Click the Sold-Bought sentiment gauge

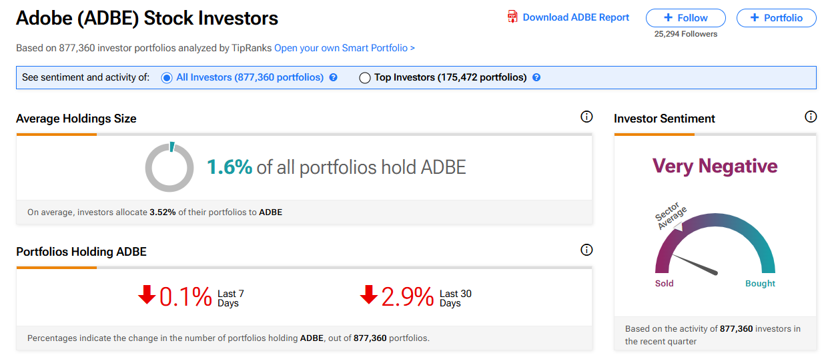715,246
